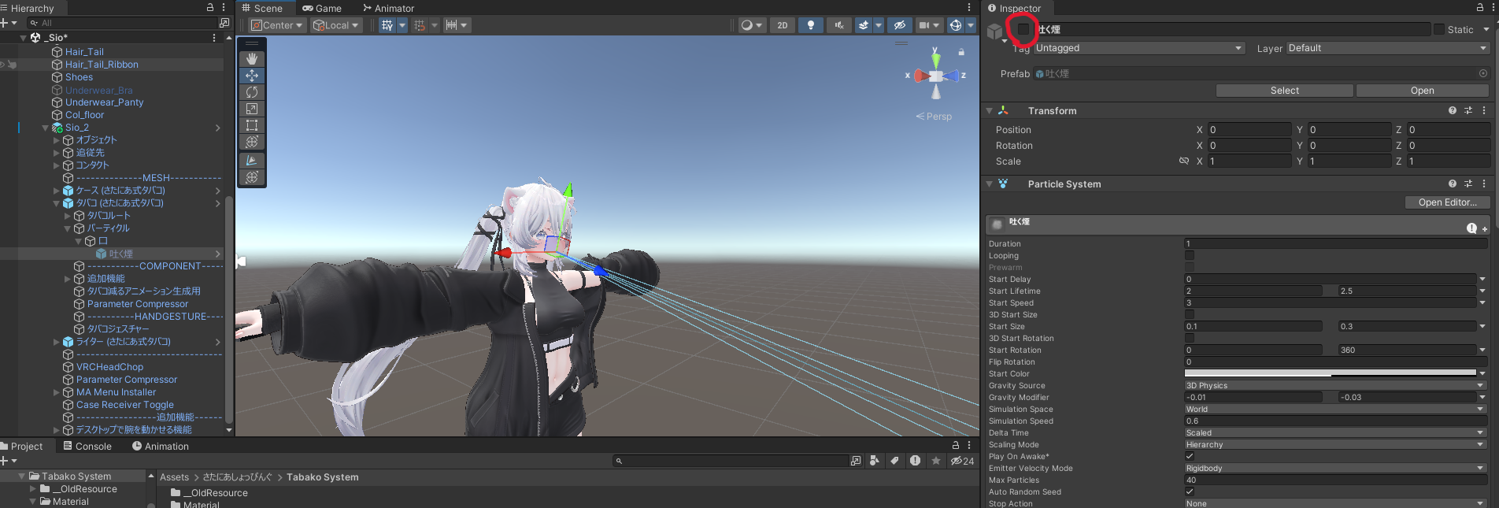Image resolution: width=1499 pixels, height=508 pixels.
Task: Open Gravity Source dropdown
Action: [1335, 386]
